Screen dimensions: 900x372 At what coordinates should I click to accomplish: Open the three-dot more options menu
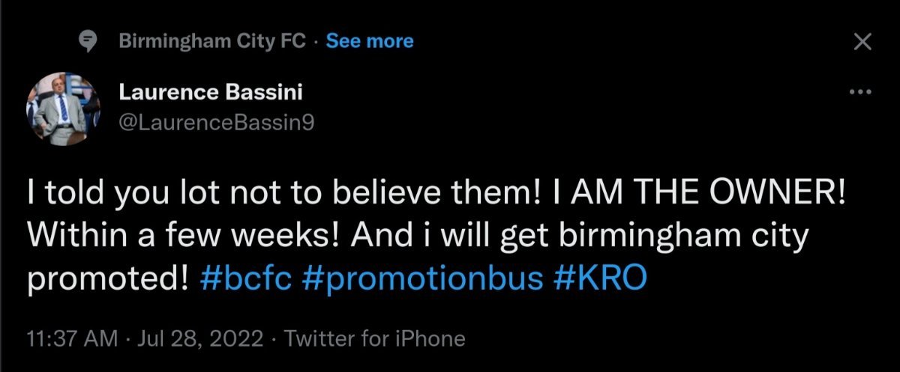859,92
